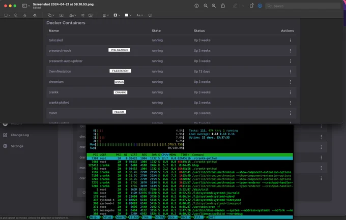This screenshot has width=346, height=220.
Task: Open the sidebar view menu in Preview
Action: [x=26, y=6]
